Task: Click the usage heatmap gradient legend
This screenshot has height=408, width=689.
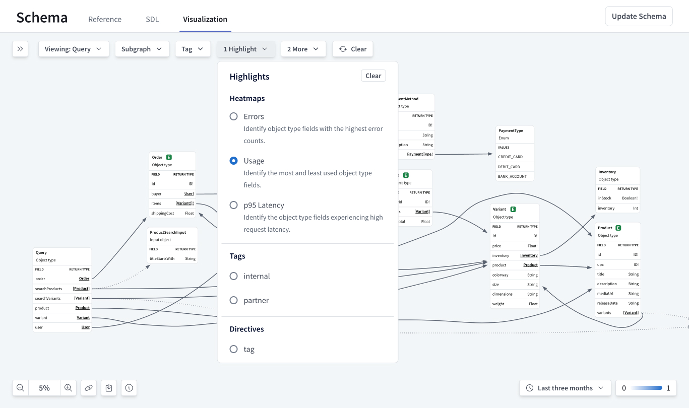Action: (x=646, y=388)
